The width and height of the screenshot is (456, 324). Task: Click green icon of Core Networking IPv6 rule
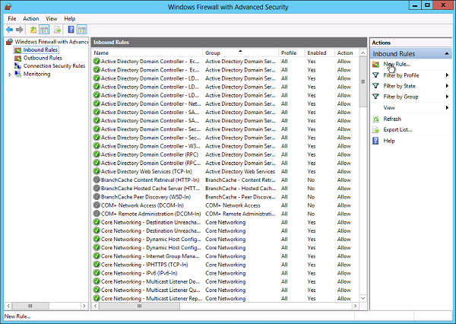coord(97,273)
